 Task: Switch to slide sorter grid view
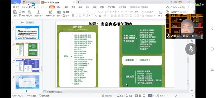(x=140, y=96)
